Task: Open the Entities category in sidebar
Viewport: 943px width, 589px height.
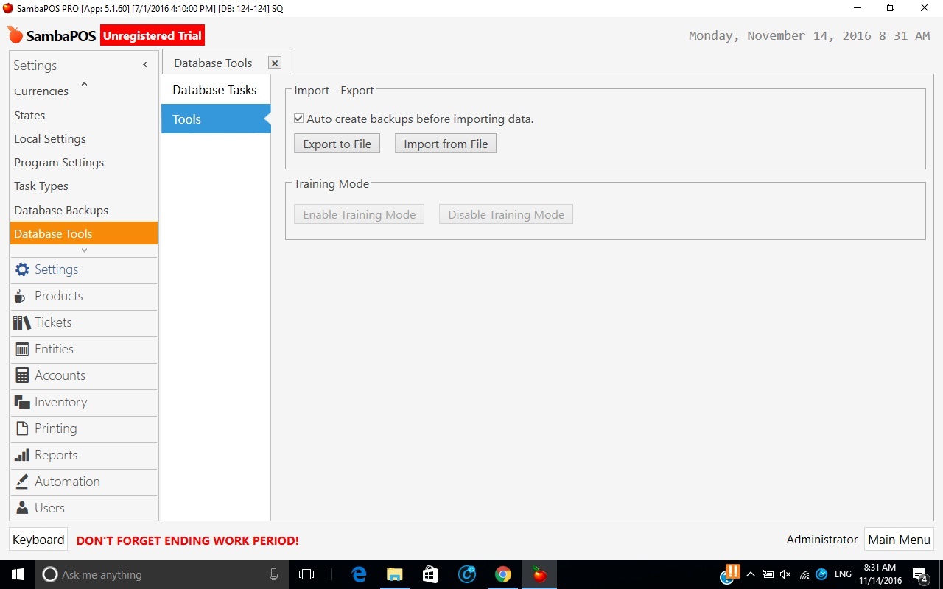Action: click(x=84, y=349)
